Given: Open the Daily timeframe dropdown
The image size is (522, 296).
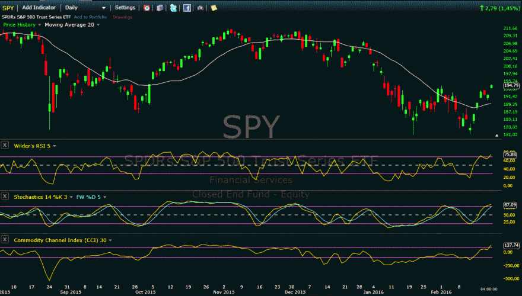Looking at the screenshot, I should (x=85, y=8).
